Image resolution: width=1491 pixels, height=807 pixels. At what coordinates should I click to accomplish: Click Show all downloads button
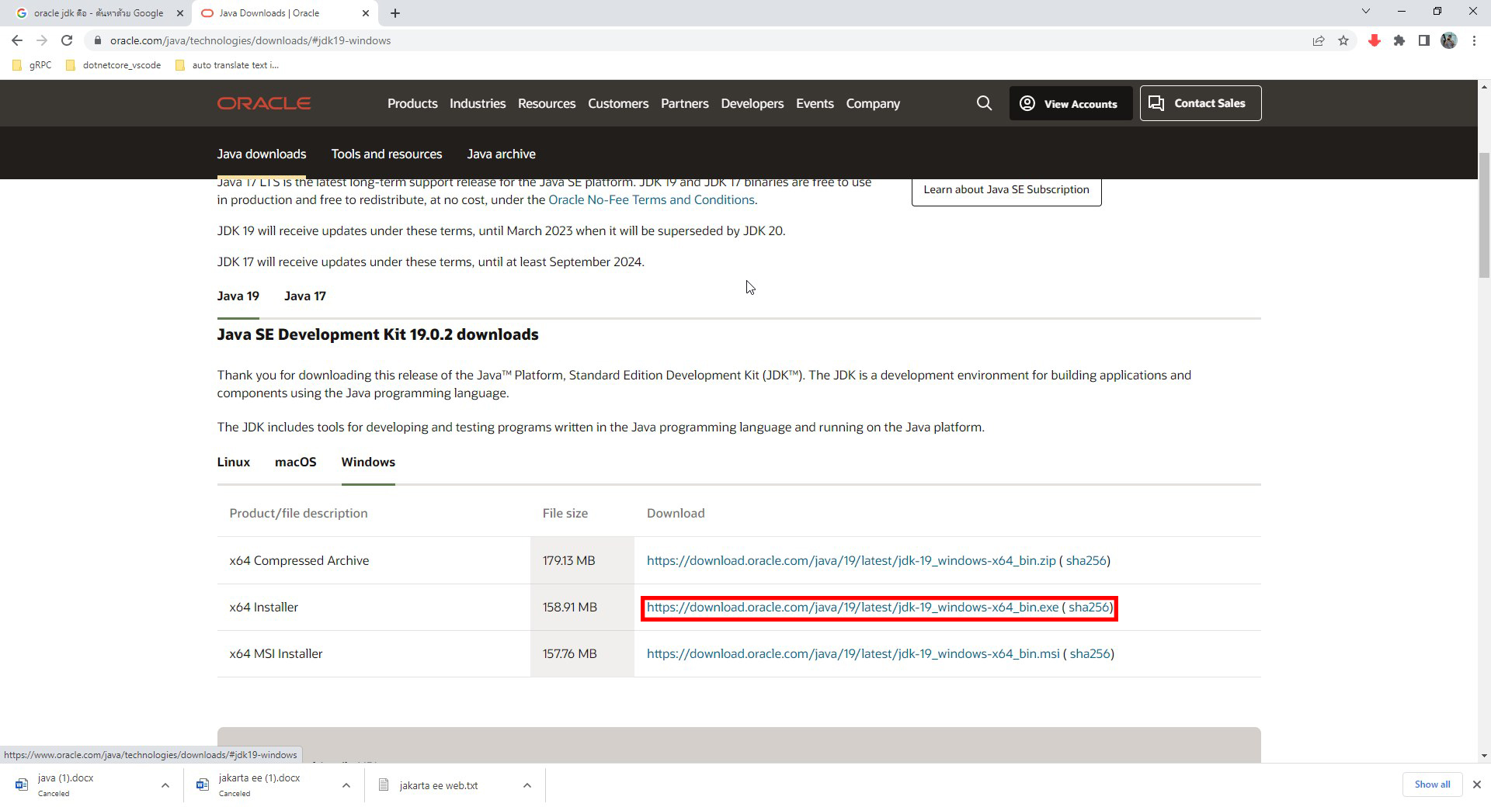click(1432, 784)
